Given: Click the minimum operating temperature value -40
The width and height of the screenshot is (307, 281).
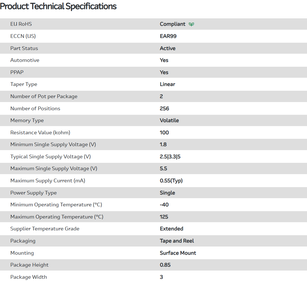Looking at the screenshot, I should pyautogui.click(x=164, y=205).
